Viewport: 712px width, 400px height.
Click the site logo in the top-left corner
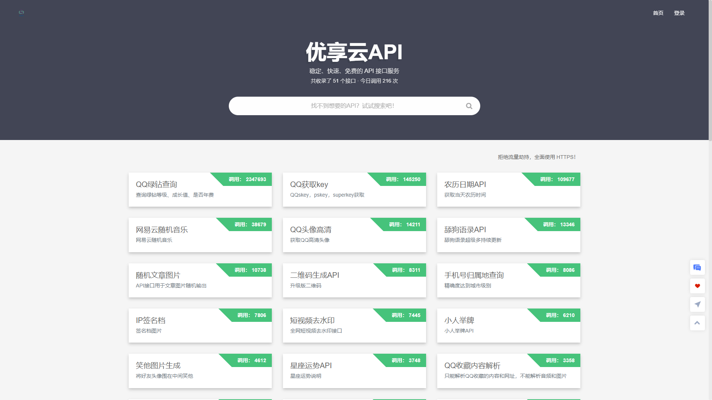[x=21, y=12]
